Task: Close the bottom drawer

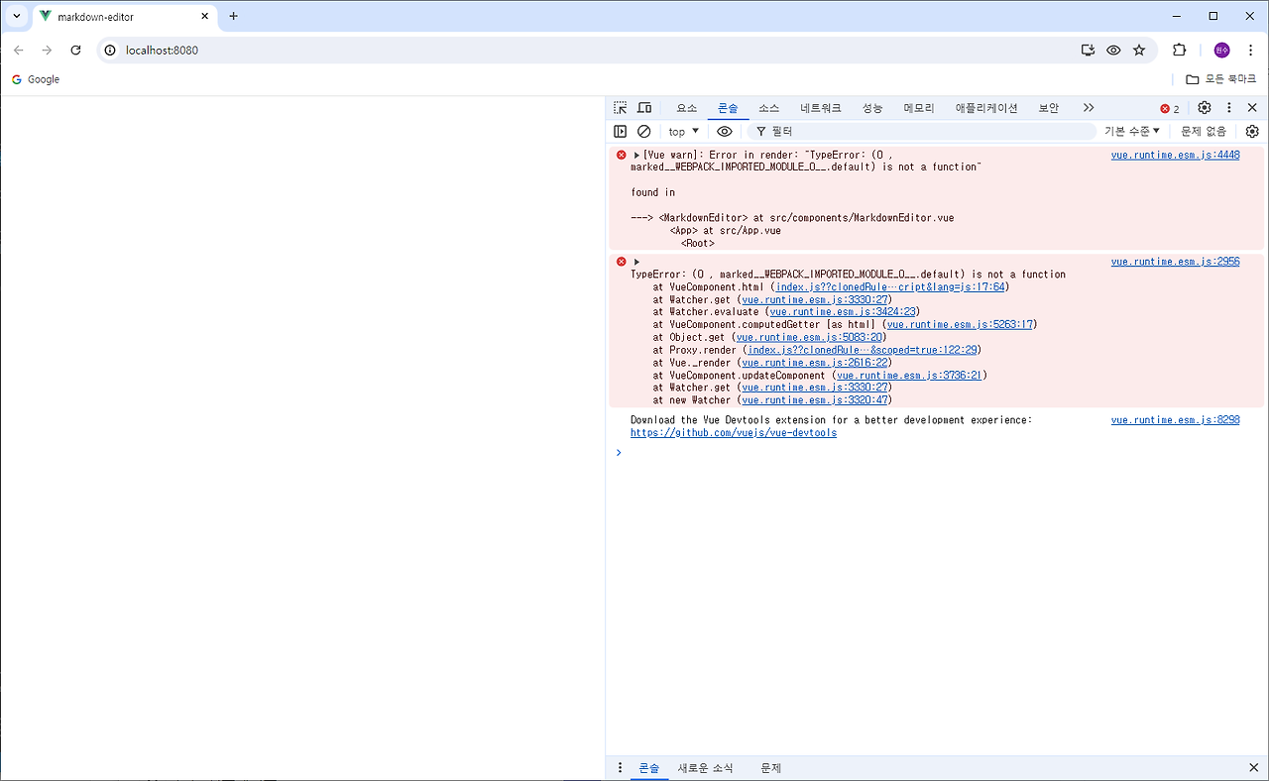Action: tap(1253, 768)
